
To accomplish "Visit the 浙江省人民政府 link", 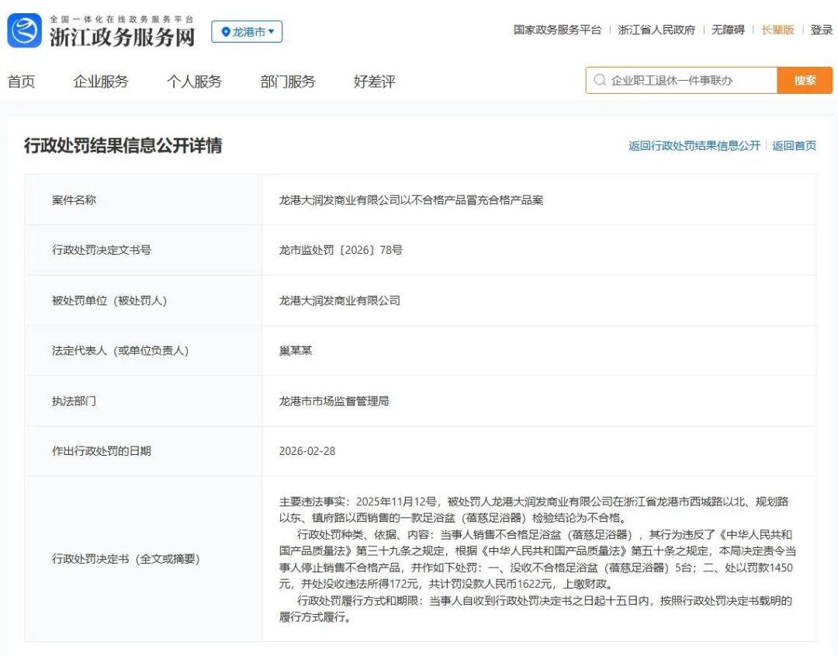I will click(656, 30).
